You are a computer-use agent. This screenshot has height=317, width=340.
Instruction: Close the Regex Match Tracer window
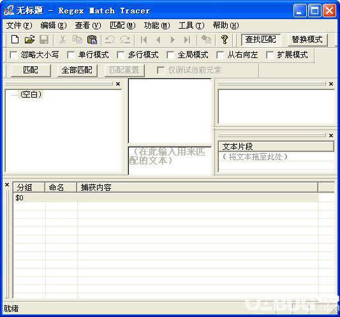pyautogui.click(x=329, y=10)
